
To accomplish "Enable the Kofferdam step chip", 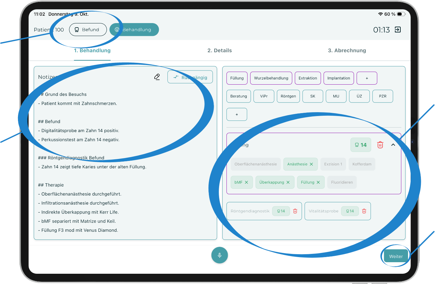I will click(x=362, y=164).
